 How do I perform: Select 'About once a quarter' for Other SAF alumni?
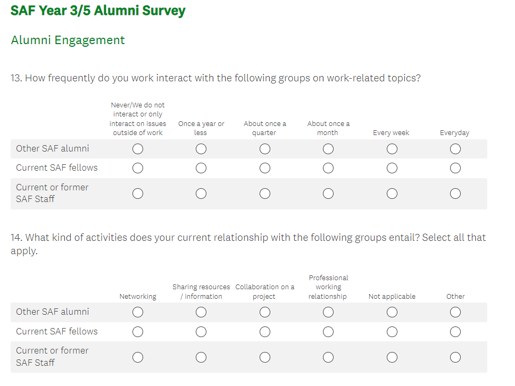(x=265, y=149)
